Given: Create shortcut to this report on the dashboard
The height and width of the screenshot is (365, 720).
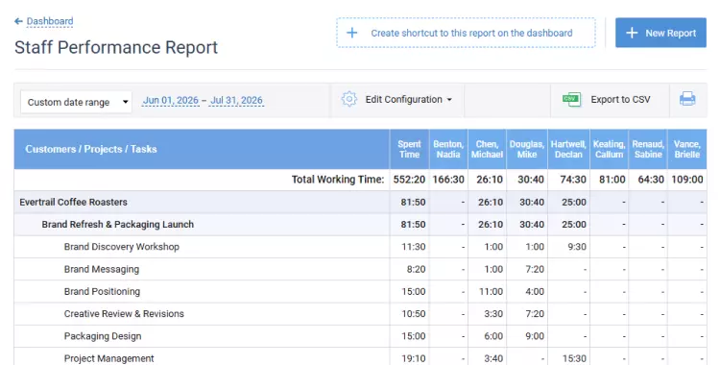Looking at the screenshot, I should (466, 33).
